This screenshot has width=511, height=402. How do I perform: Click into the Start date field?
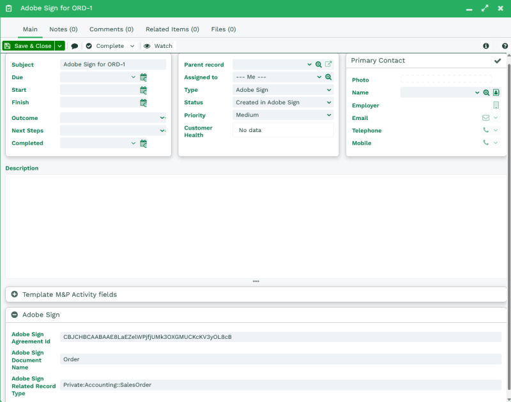99,90
